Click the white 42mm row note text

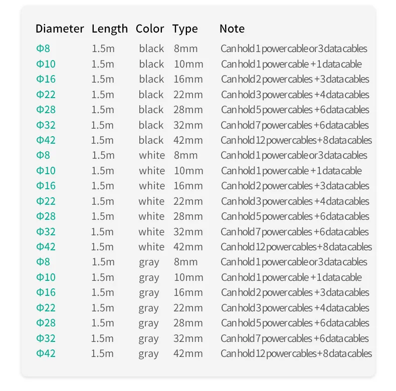tap(296, 247)
